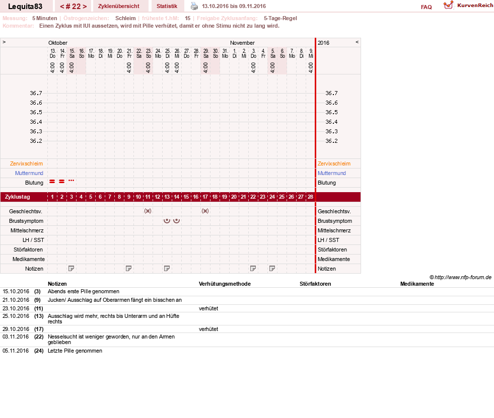
Task: Collapse chart with arrow next to 2016
Action: click(357, 42)
